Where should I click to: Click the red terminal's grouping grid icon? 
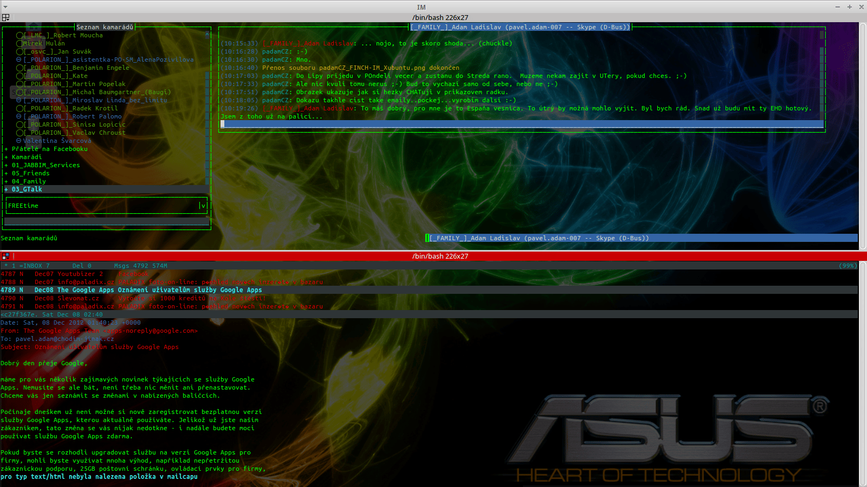[x=5, y=256]
